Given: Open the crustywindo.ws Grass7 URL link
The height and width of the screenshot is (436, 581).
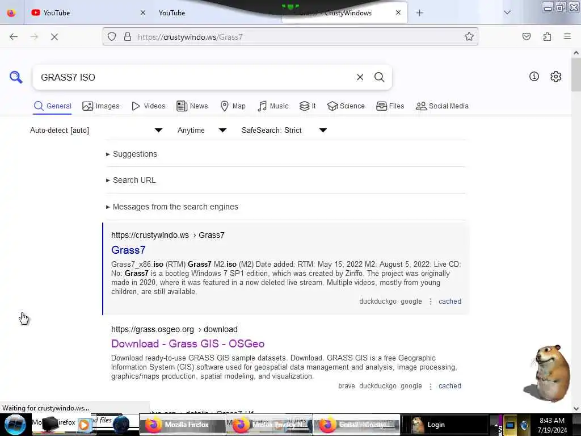Looking at the screenshot, I should (x=167, y=235).
